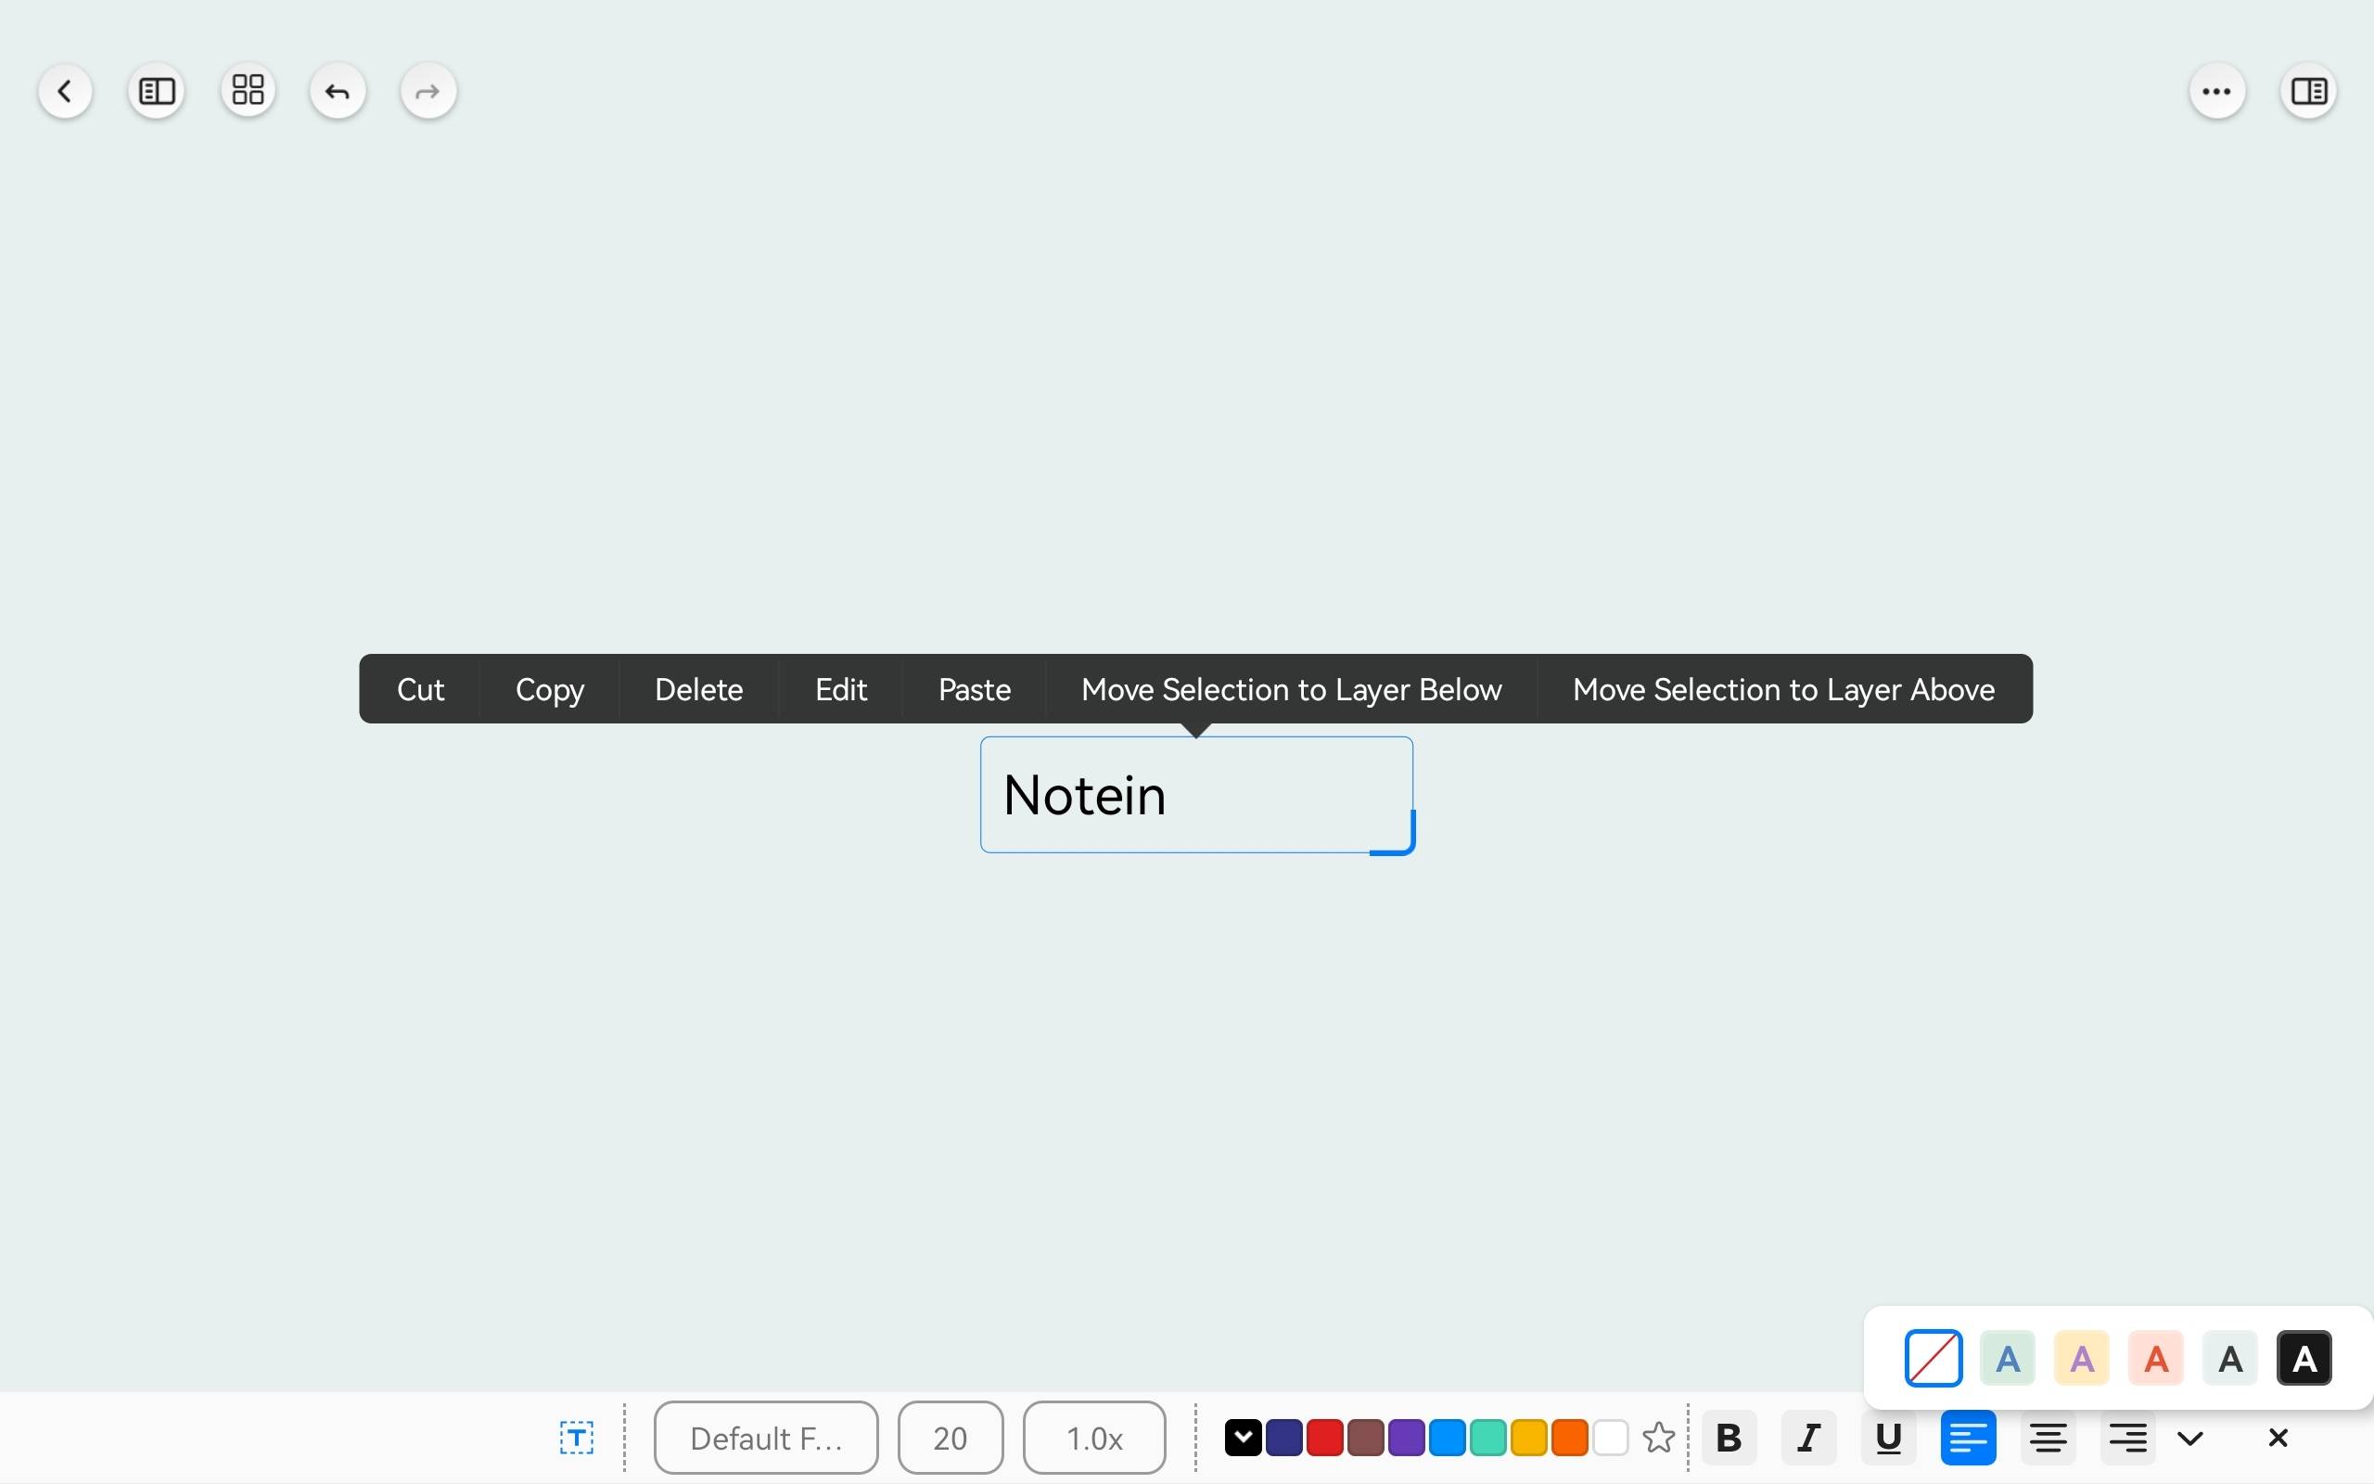Pick the white color swatch
This screenshot has height=1484, width=2374.
[1610, 1438]
